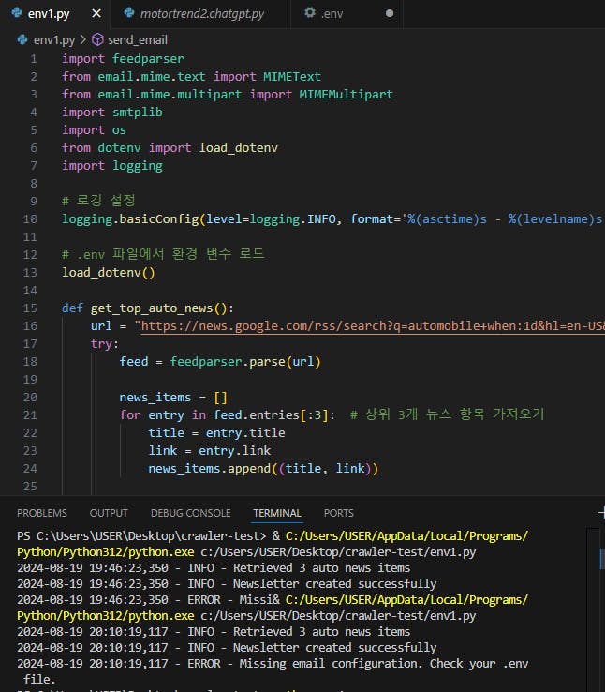Click the 'import os' line
Image resolution: width=605 pixels, height=692 pixels.
tap(94, 130)
